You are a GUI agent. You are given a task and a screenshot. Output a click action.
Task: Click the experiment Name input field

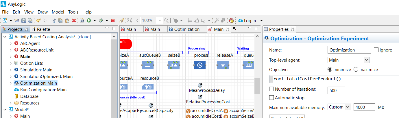[x=349, y=50]
